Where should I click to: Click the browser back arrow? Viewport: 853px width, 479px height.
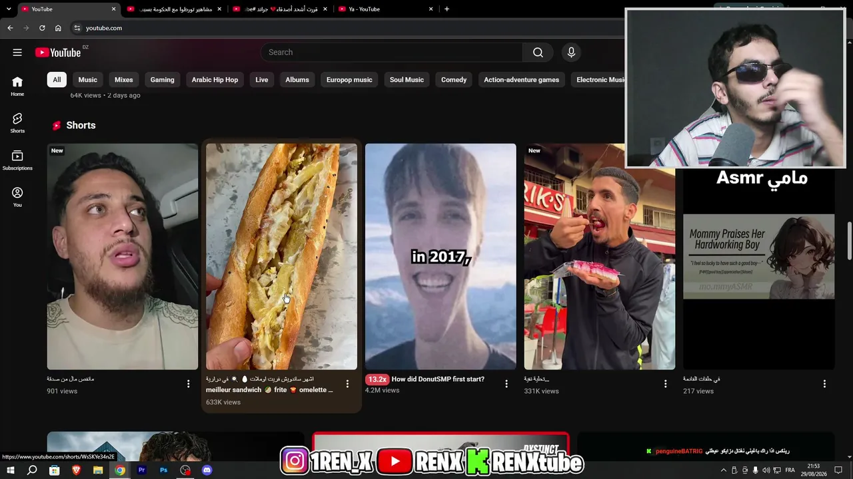coord(10,28)
